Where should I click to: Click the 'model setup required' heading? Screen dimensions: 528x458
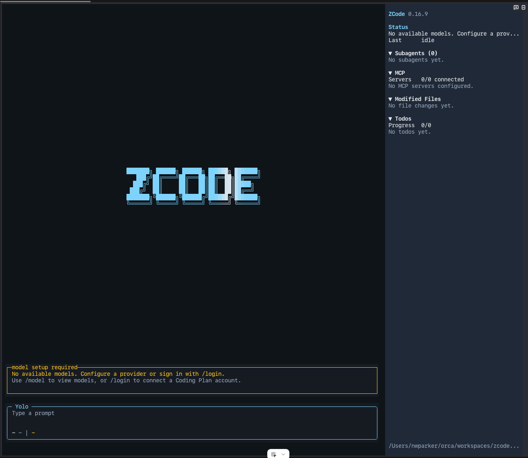point(45,367)
